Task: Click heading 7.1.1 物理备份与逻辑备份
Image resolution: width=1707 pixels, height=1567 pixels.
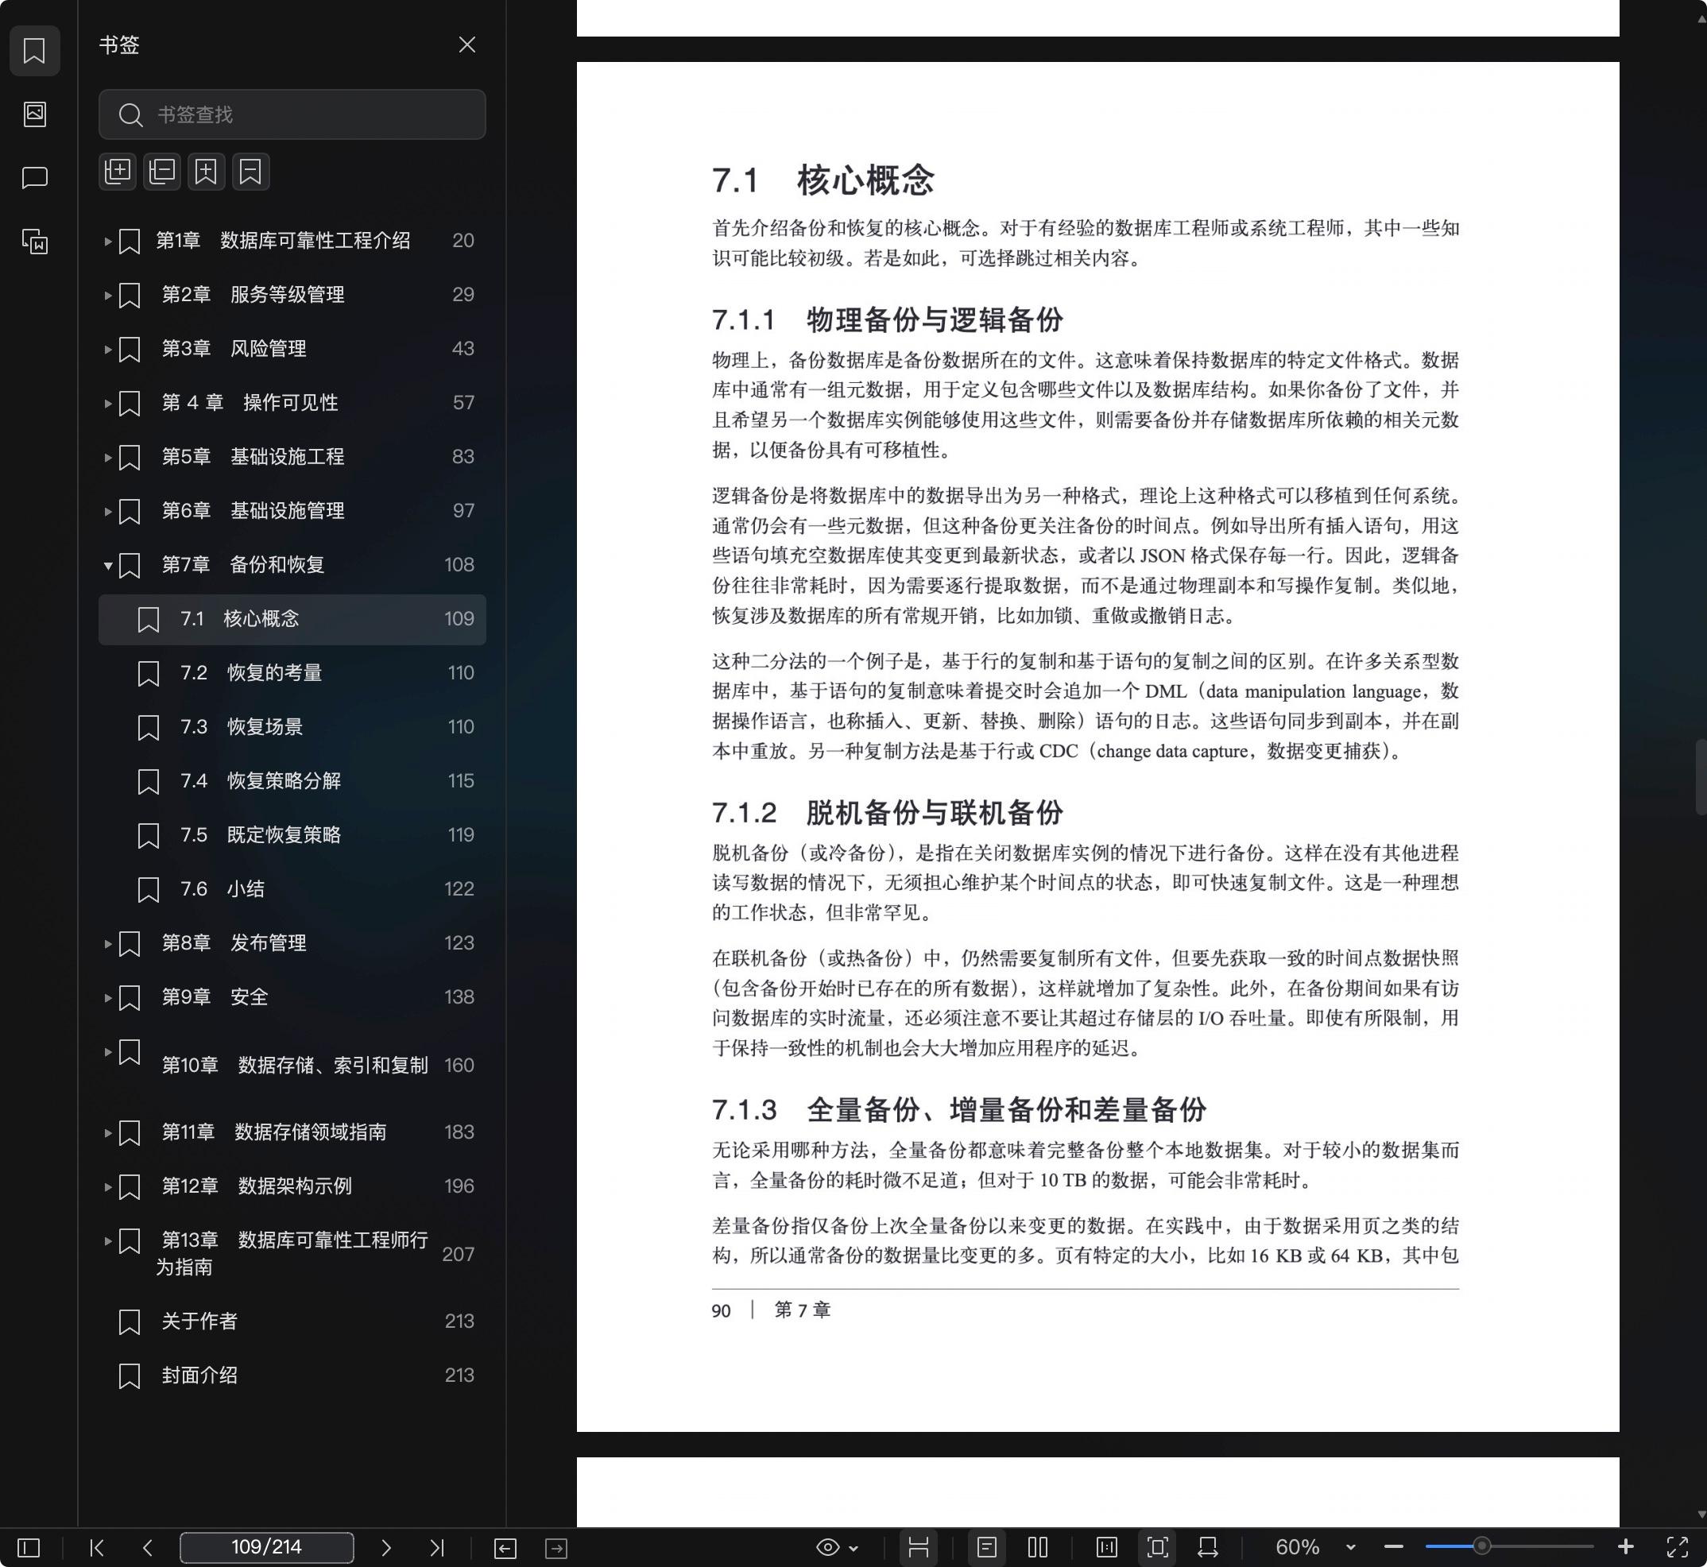Action: [x=887, y=319]
